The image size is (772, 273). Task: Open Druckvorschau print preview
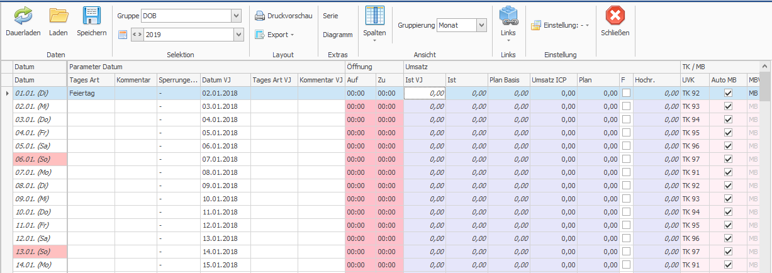[x=283, y=16]
